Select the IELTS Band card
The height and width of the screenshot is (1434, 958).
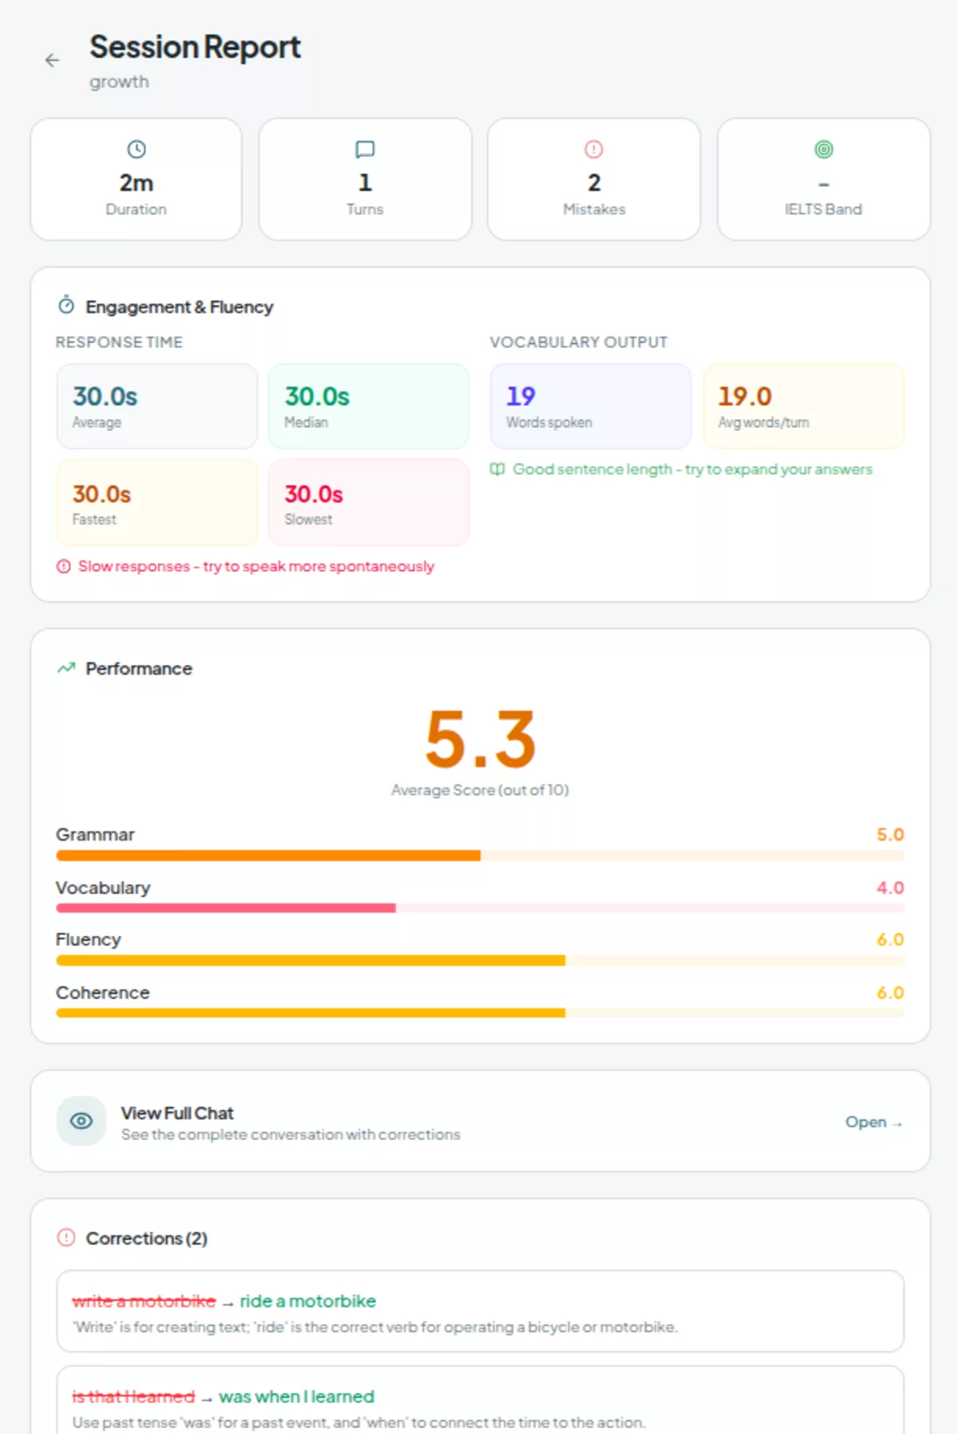(824, 180)
